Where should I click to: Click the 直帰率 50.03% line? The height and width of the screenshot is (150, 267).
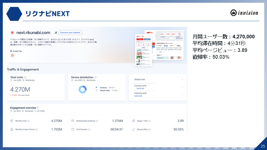pos(211,57)
